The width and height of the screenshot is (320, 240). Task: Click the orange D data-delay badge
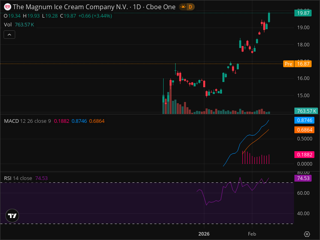pyautogui.click(x=190, y=7)
